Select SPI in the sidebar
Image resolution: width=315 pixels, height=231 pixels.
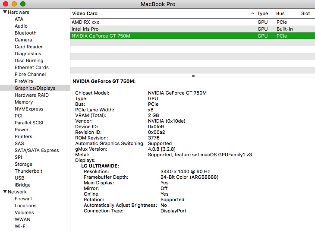click(x=18, y=157)
